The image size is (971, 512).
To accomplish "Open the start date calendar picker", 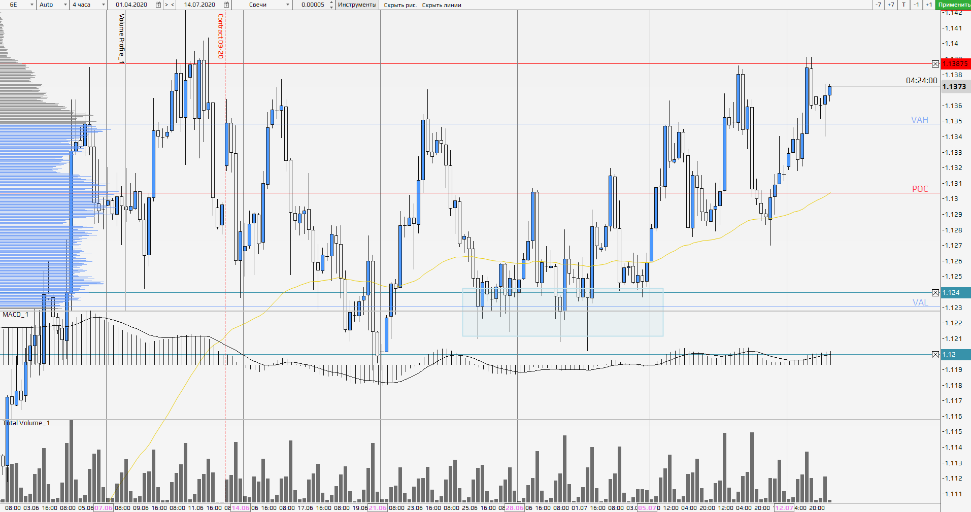I will point(158,5).
